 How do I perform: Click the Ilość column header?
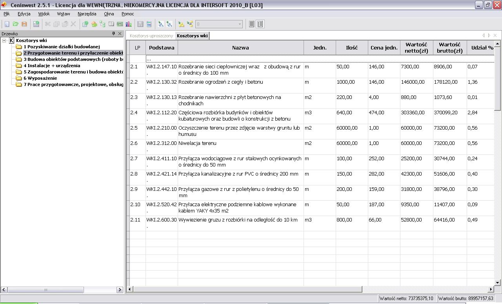tap(352, 48)
